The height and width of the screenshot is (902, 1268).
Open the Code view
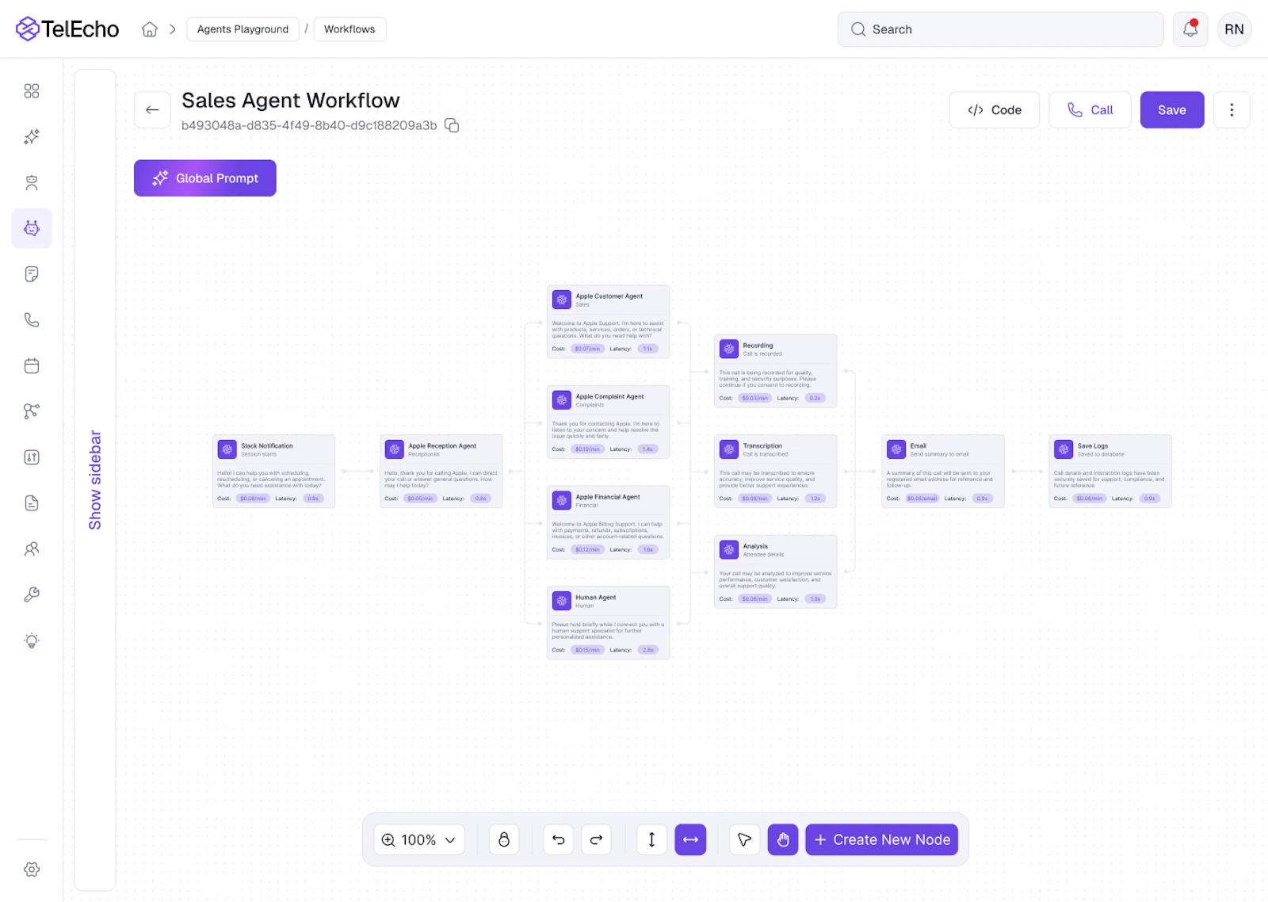[x=995, y=110]
